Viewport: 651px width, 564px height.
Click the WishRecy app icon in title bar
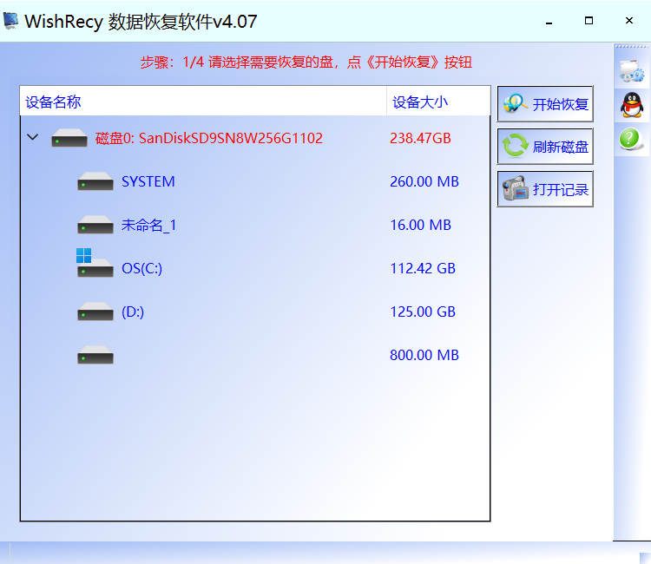tap(10, 21)
